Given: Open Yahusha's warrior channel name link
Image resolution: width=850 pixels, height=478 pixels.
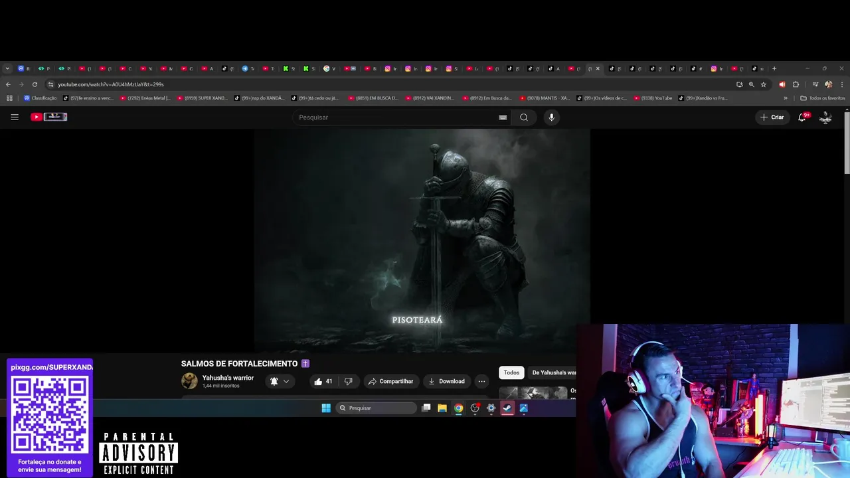Looking at the screenshot, I should pyautogui.click(x=228, y=378).
